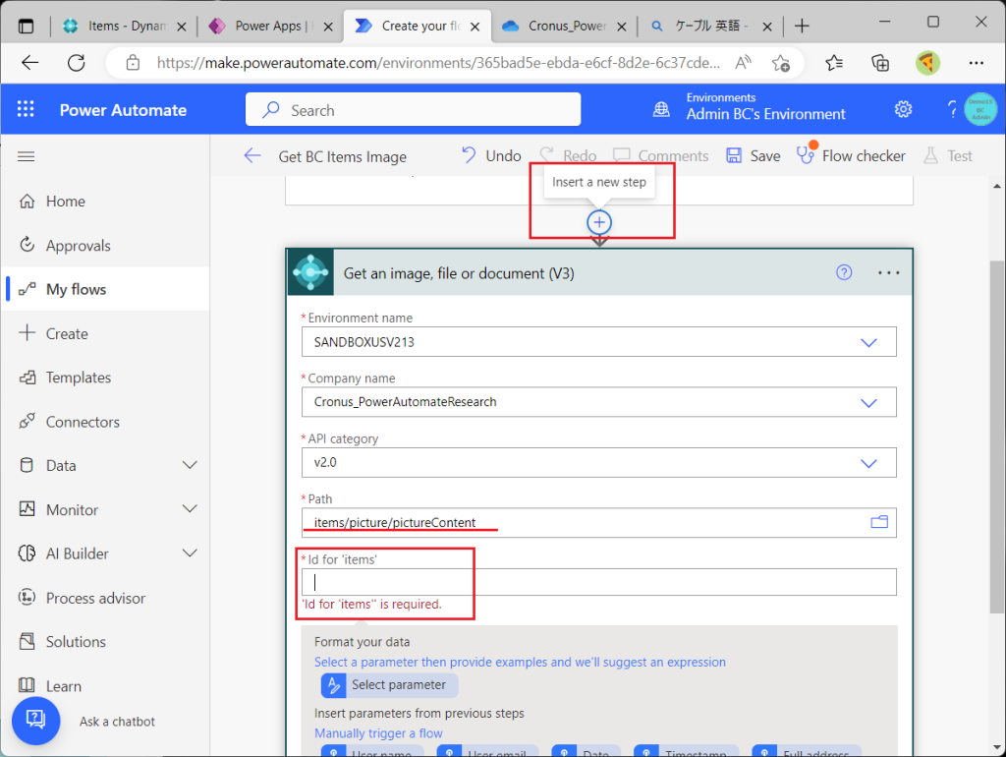Click the Environments globe icon
This screenshot has height=757, width=1006.
click(x=661, y=109)
